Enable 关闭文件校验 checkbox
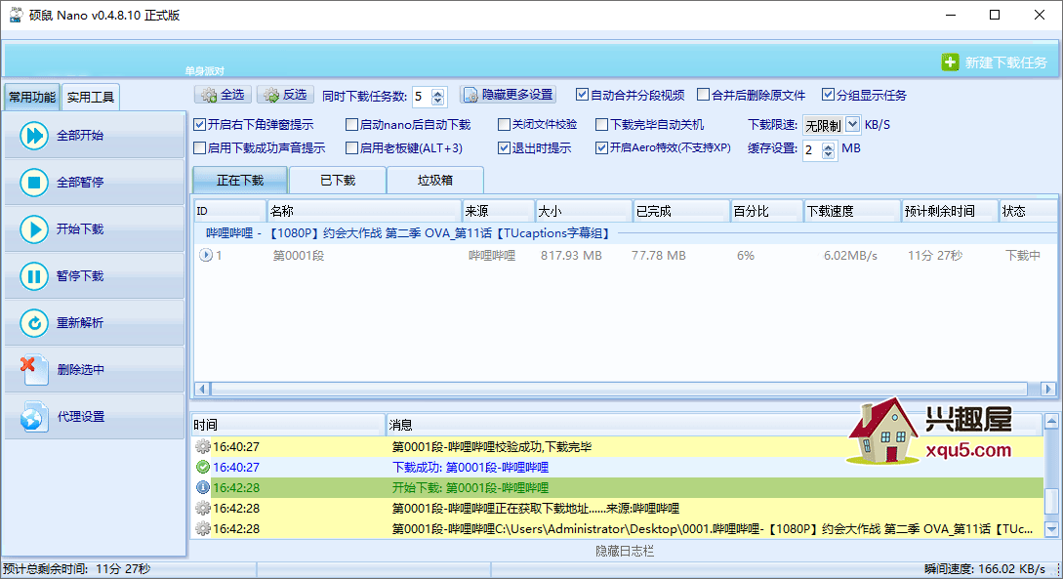This screenshot has height=579, width=1063. tap(504, 125)
